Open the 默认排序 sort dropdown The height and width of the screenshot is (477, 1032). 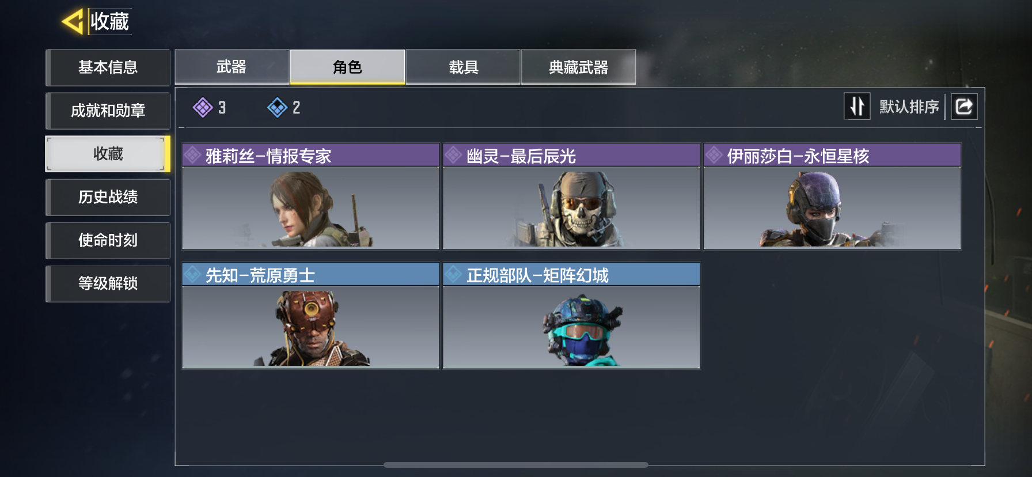pyautogui.click(x=909, y=107)
